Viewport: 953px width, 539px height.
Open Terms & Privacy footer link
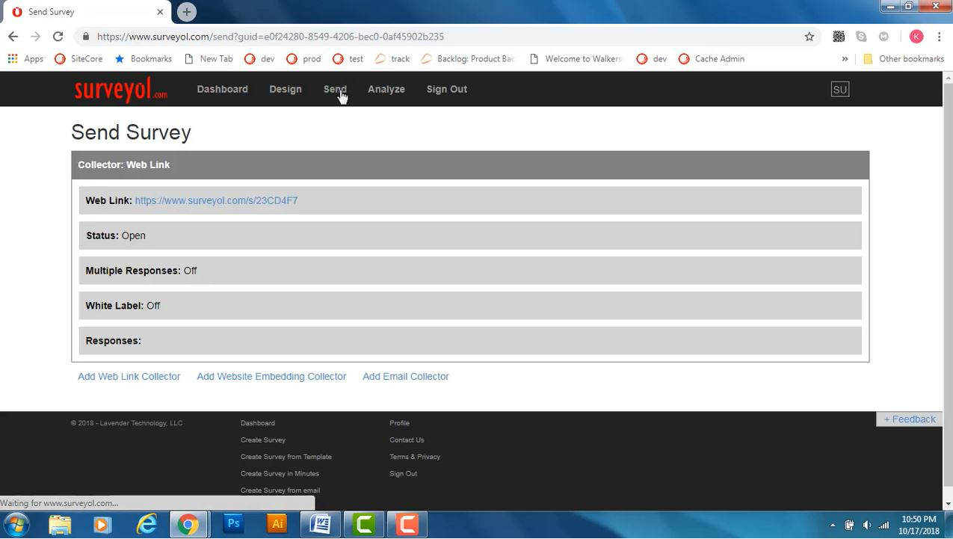coord(415,457)
